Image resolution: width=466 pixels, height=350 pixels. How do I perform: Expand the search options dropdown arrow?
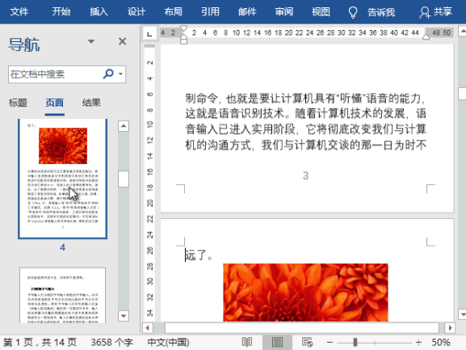[120, 74]
